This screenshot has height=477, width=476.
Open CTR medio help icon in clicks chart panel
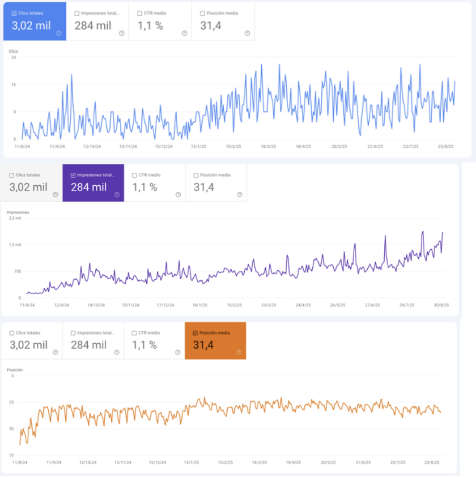pyautogui.click(x=184, y=33)
